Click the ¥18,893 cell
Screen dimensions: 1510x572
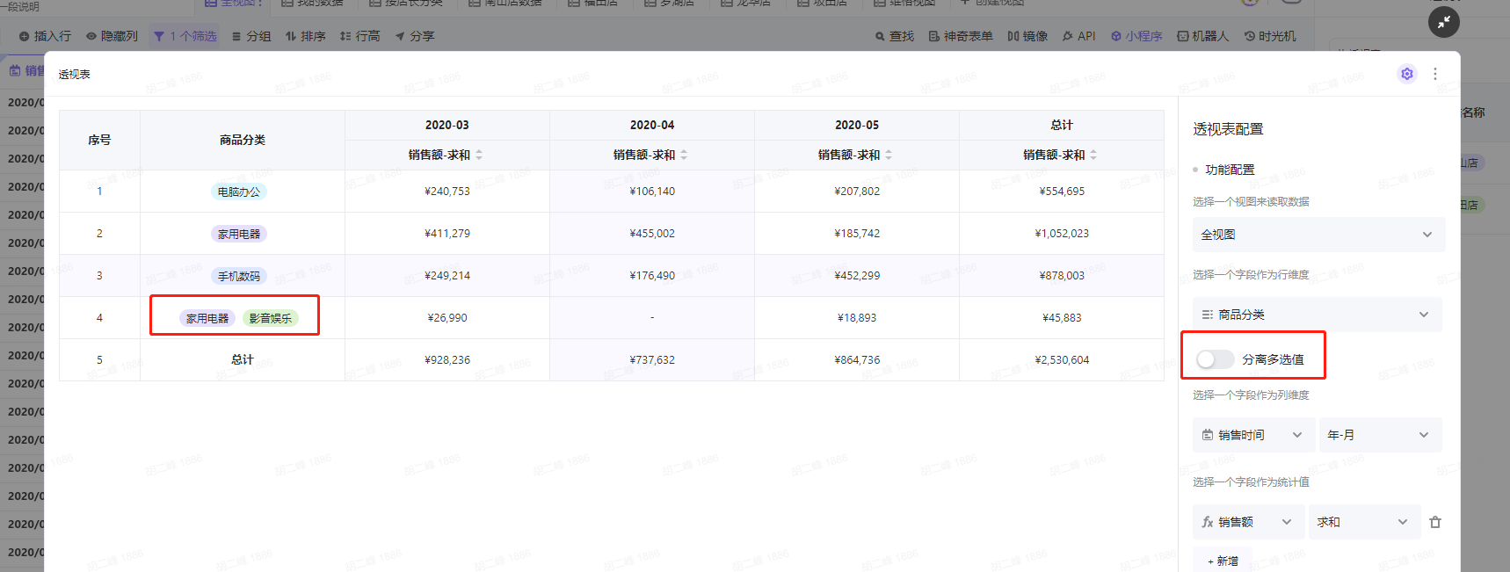coord(857,318)
